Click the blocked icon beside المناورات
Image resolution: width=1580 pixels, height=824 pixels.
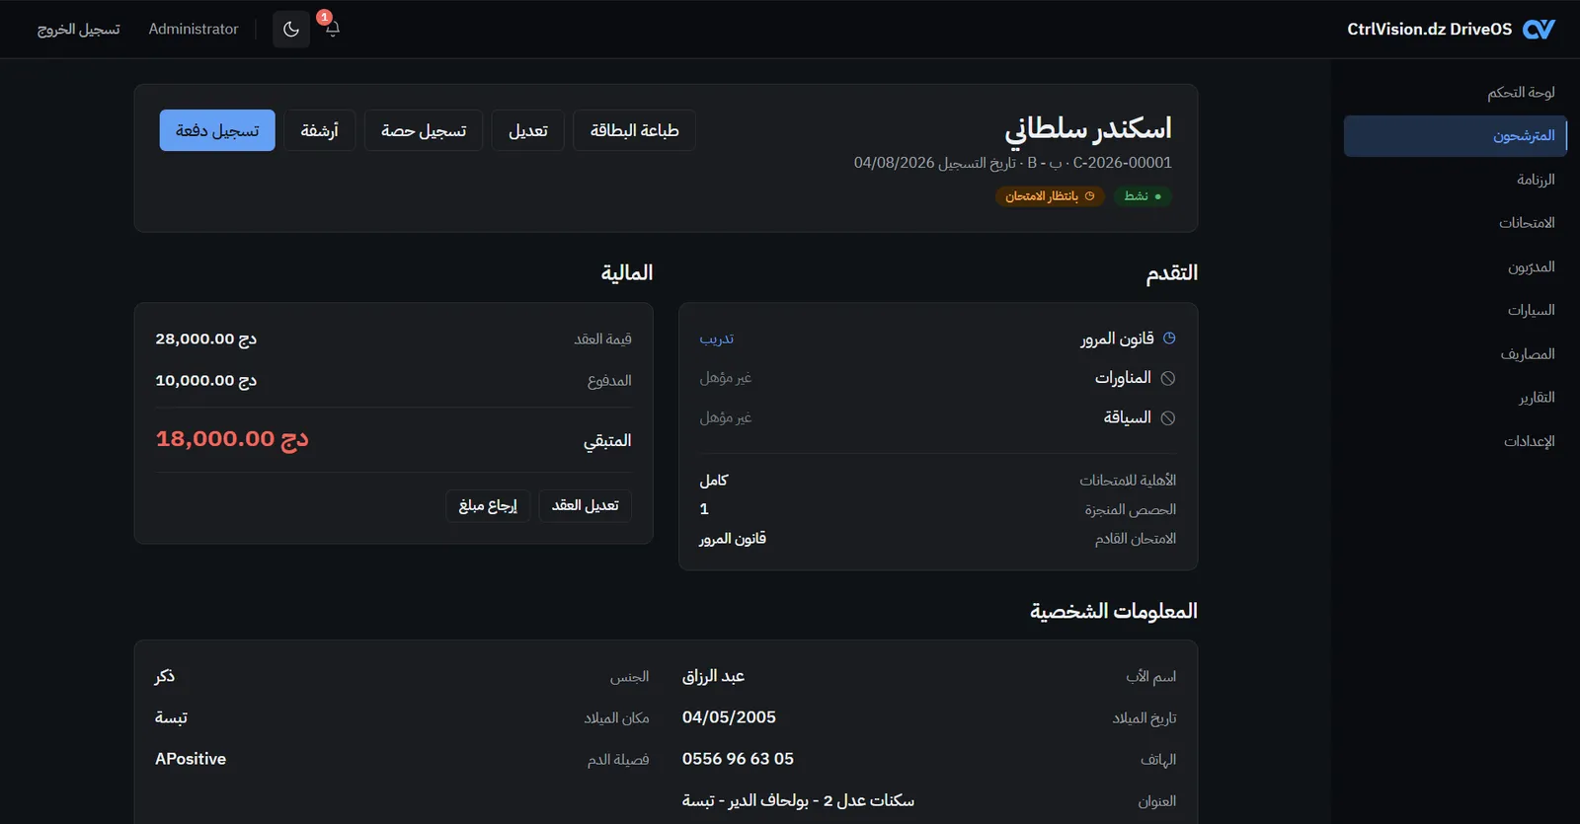[x=1168, y=378]
